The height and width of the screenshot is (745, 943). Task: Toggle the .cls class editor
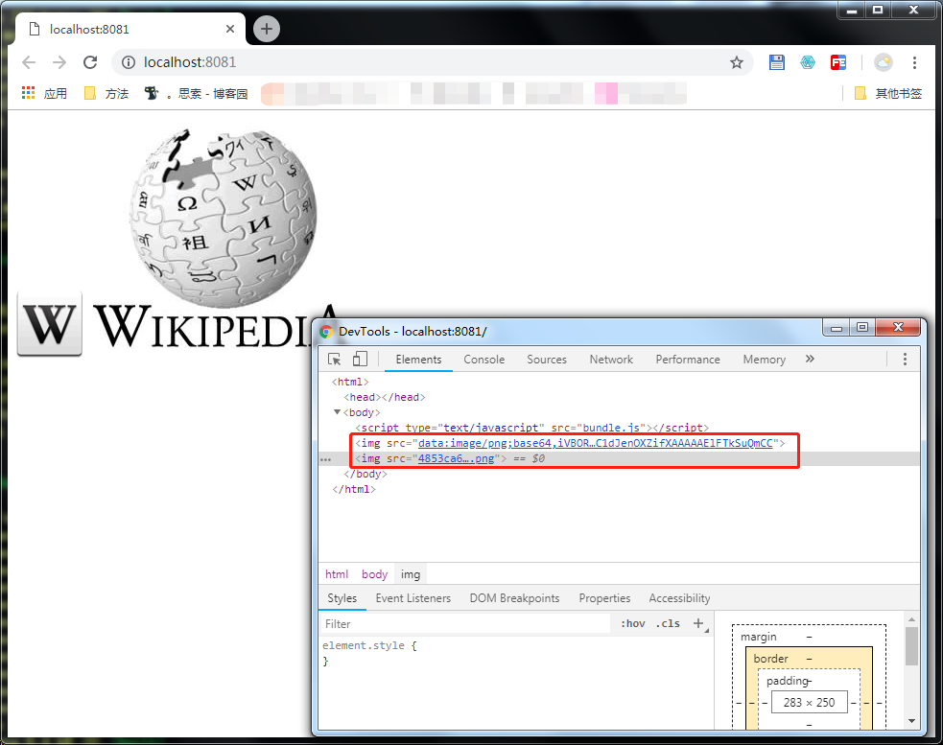(668, 623)
